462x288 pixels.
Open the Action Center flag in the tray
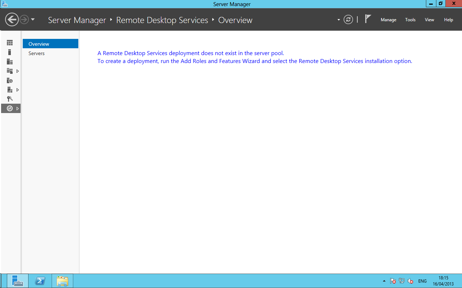(x=393, y=281)
